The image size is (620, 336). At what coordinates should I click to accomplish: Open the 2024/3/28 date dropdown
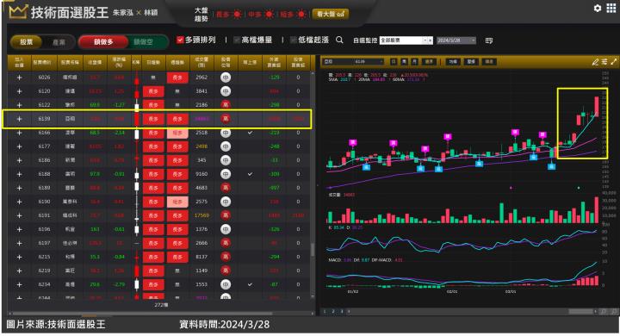[456, 40]
